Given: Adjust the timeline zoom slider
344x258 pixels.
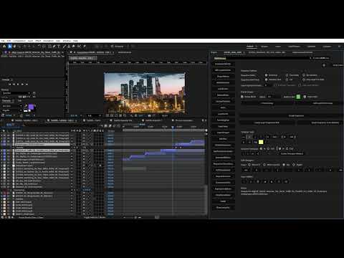Looking at the screenshot, I should click(135, 217).
